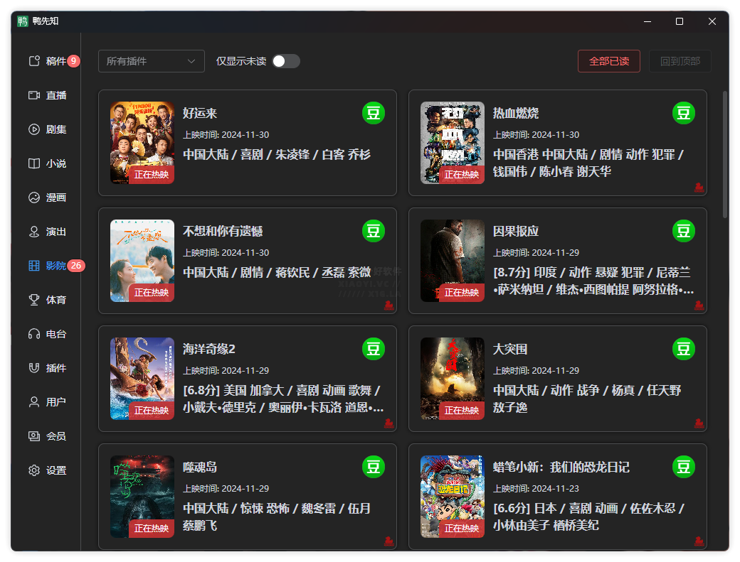Screen dimensions: 740x562
Task: Mark everything read with 全部已读
Action: click(x=609, y=61)
